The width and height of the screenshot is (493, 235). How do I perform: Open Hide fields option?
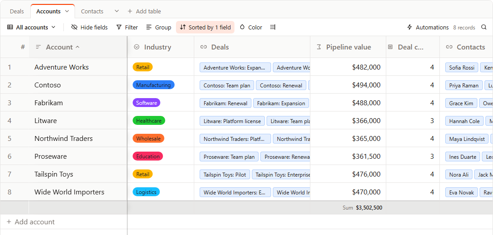coord(89,27)
